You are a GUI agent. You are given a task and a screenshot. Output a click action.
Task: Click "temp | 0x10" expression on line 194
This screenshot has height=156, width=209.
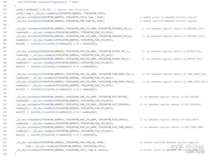(x=96, y=17)
